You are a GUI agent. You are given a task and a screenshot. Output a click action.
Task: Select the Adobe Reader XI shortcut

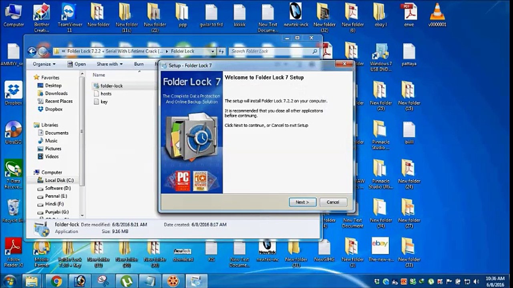(x=13, y=253)
